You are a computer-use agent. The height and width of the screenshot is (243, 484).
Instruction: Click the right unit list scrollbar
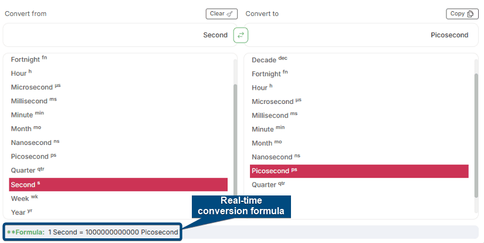(x=476, y=135)
